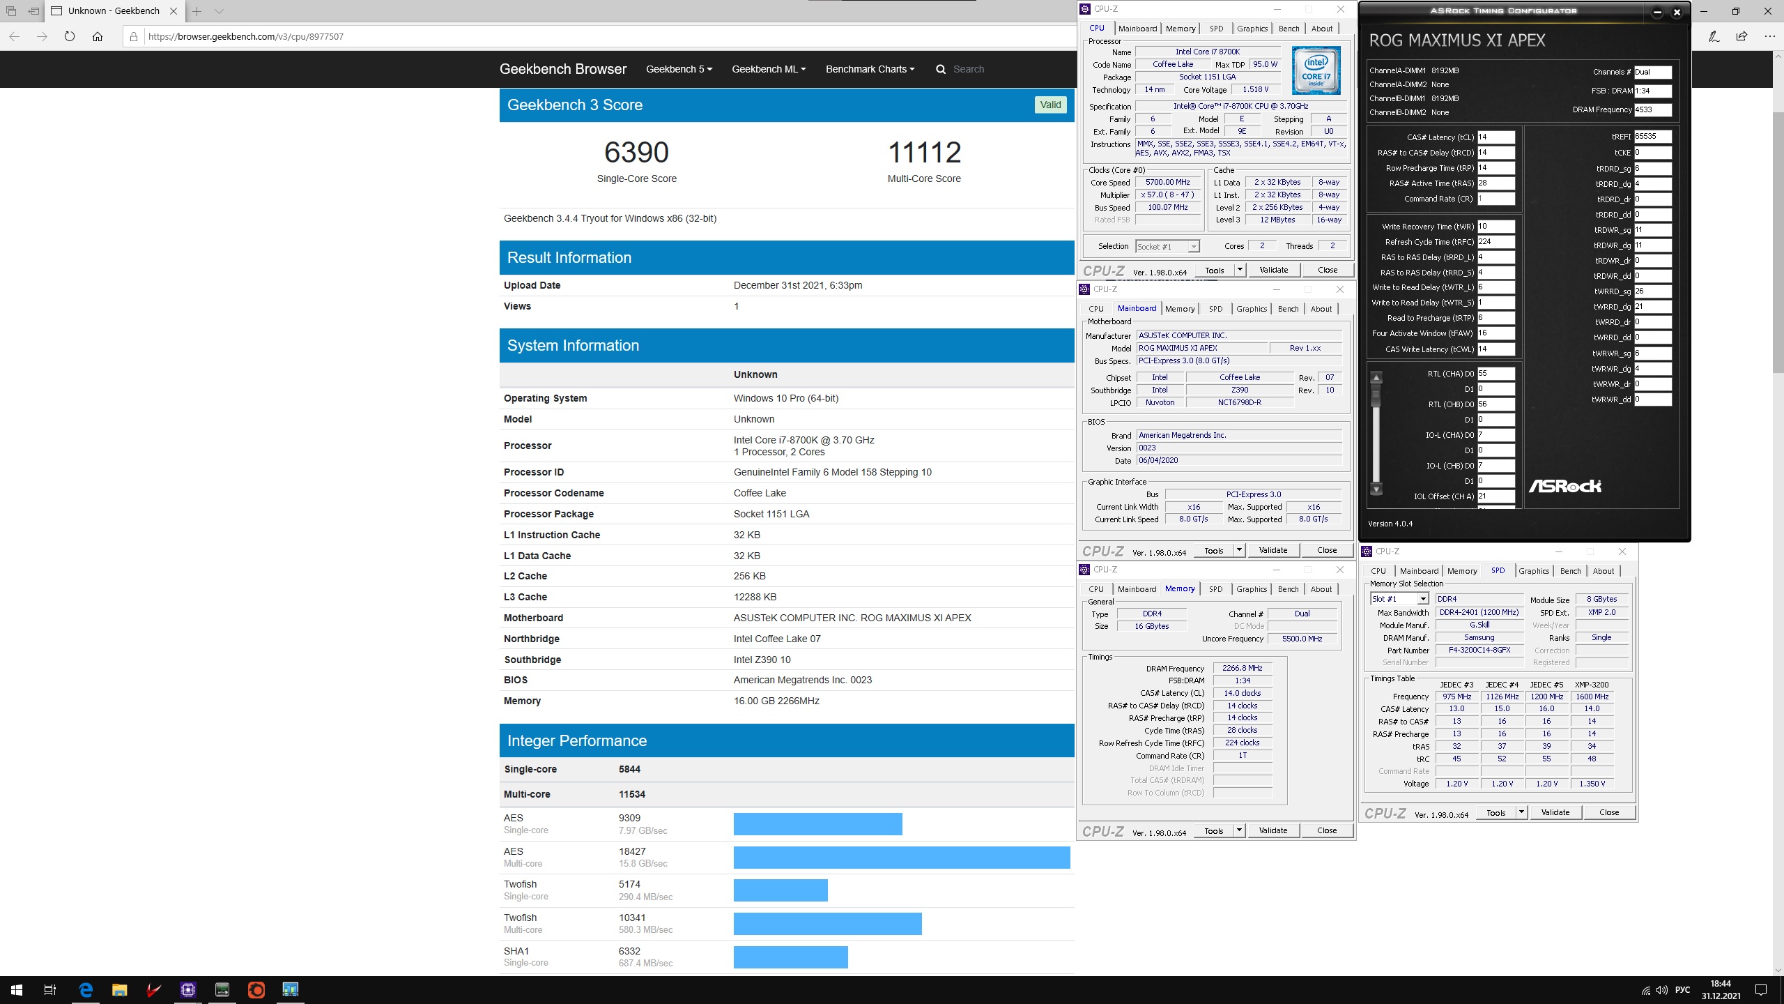This screenshot has height=1004, width=1784.
Task: Click the lock icon in address bar
Action: coord(134,36)
